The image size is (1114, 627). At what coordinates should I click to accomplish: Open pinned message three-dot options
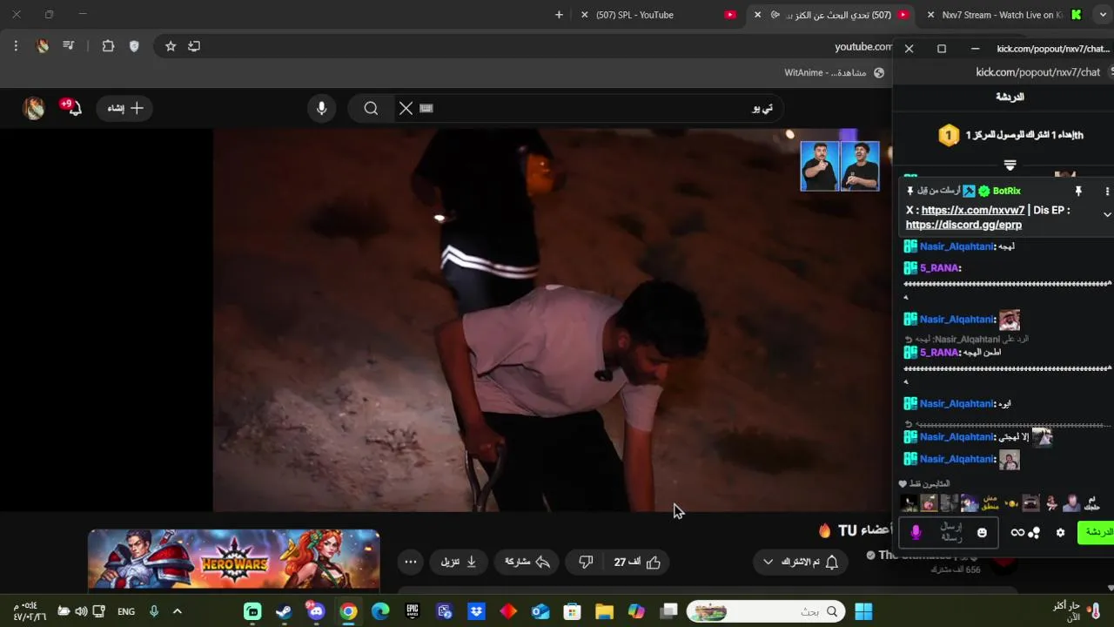pyautogui.click(x=1107, y=192)
